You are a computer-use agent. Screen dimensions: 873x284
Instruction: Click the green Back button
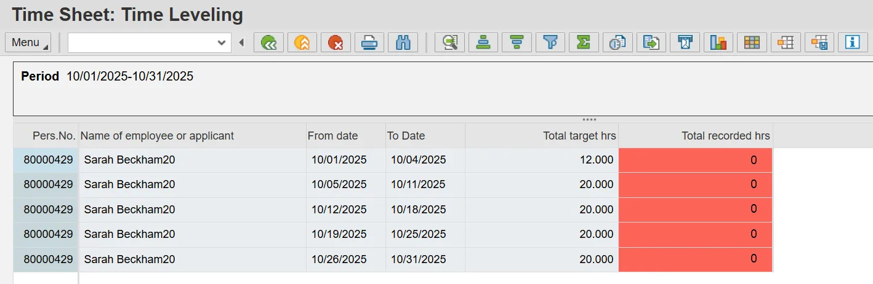coord(268,42)
